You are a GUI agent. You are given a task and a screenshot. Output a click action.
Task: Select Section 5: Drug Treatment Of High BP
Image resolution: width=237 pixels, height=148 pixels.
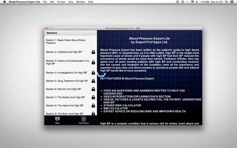pyautogui.click(x=71, y=81)
